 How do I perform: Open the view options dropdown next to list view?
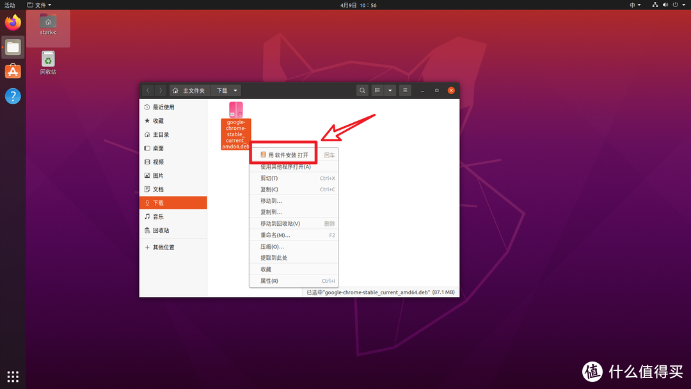click(390, 90)
